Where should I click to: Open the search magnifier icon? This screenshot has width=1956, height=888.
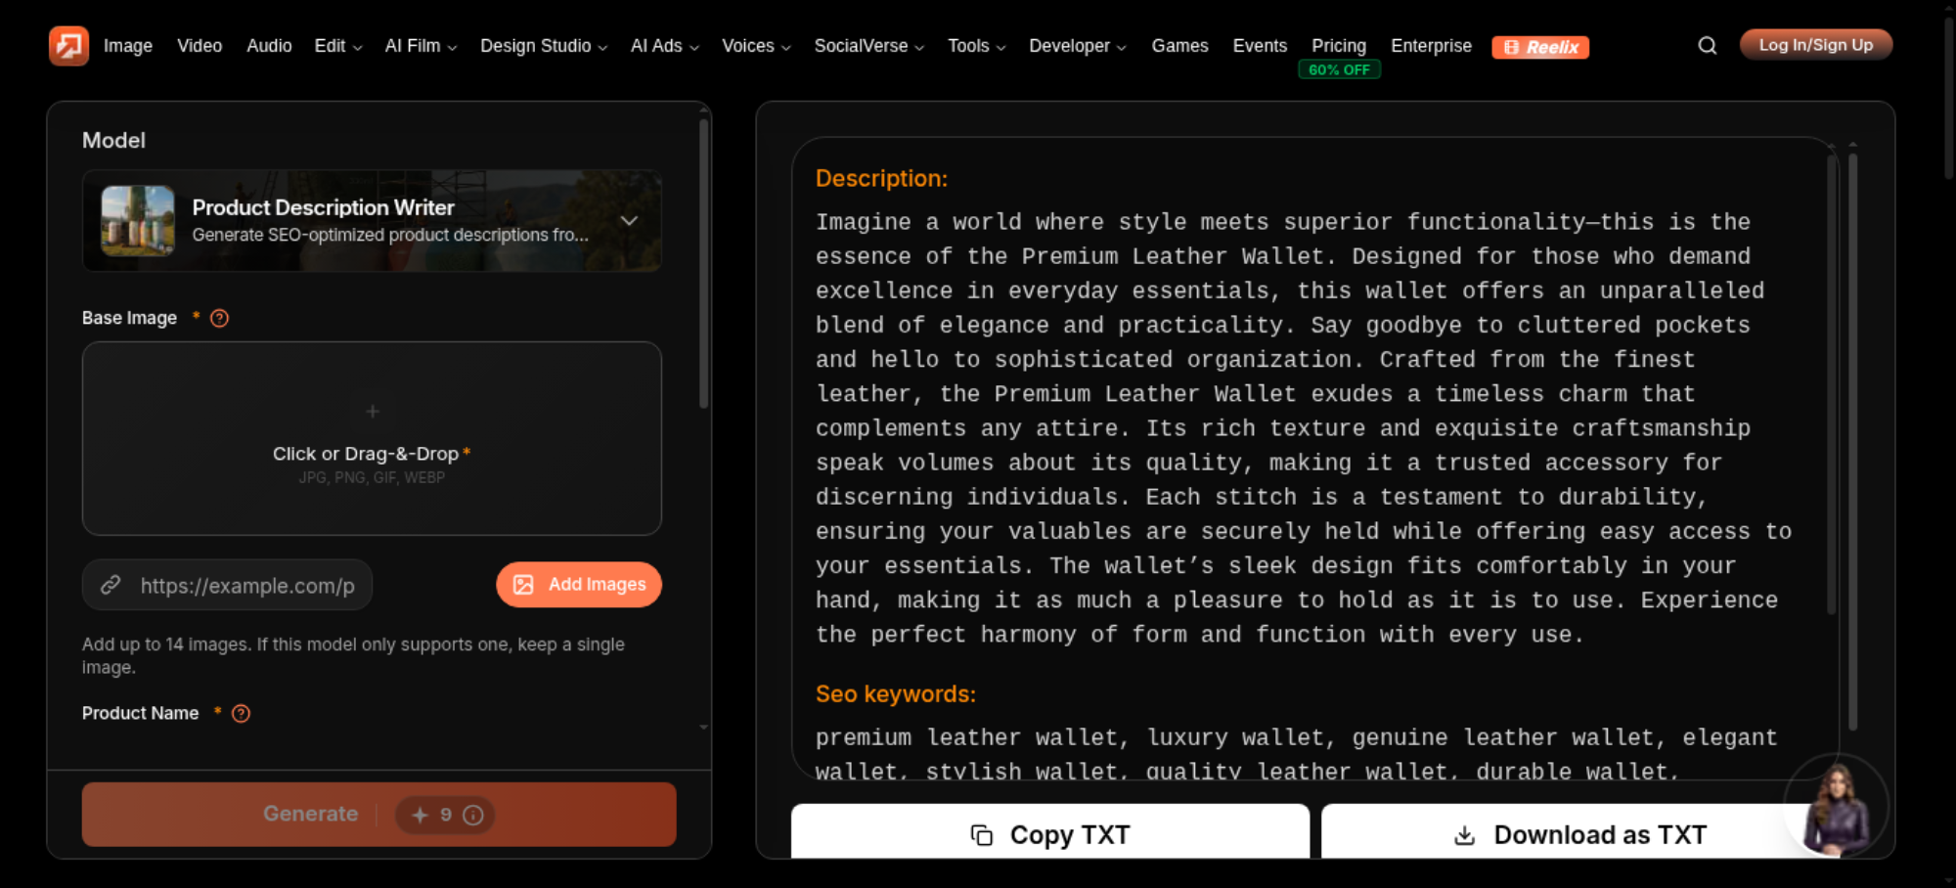(1707, 46)
